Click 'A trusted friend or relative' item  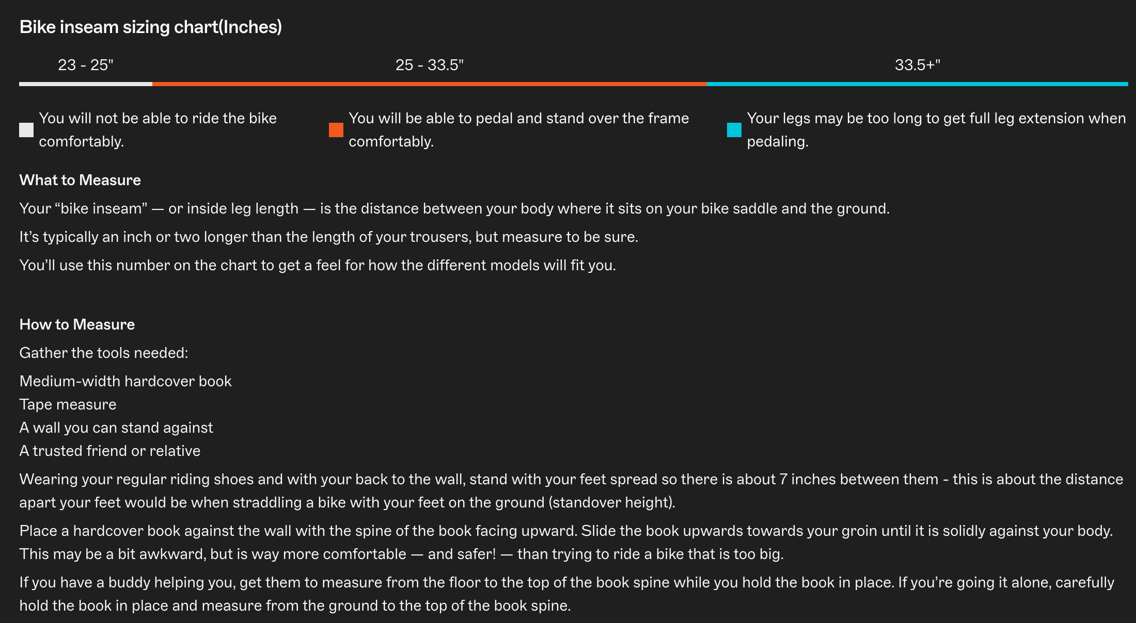(110, 451)
